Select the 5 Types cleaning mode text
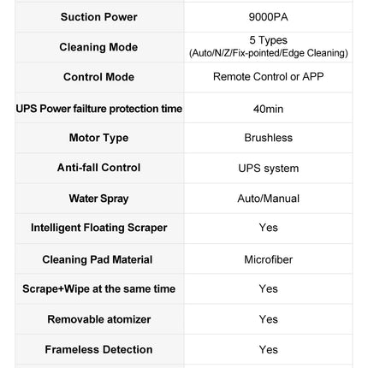The width and height of the screenshot is (368, 368). [x=268, y=40]
